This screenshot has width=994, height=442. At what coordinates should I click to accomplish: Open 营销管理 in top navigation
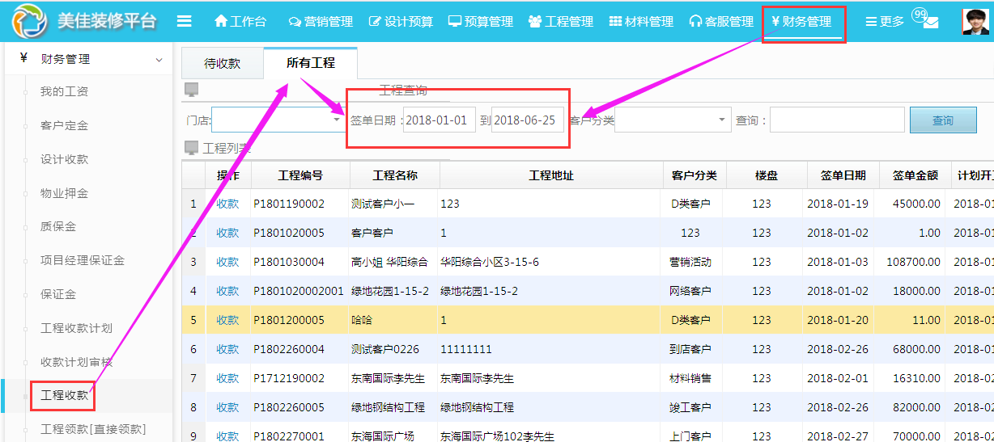click(321, 22)
